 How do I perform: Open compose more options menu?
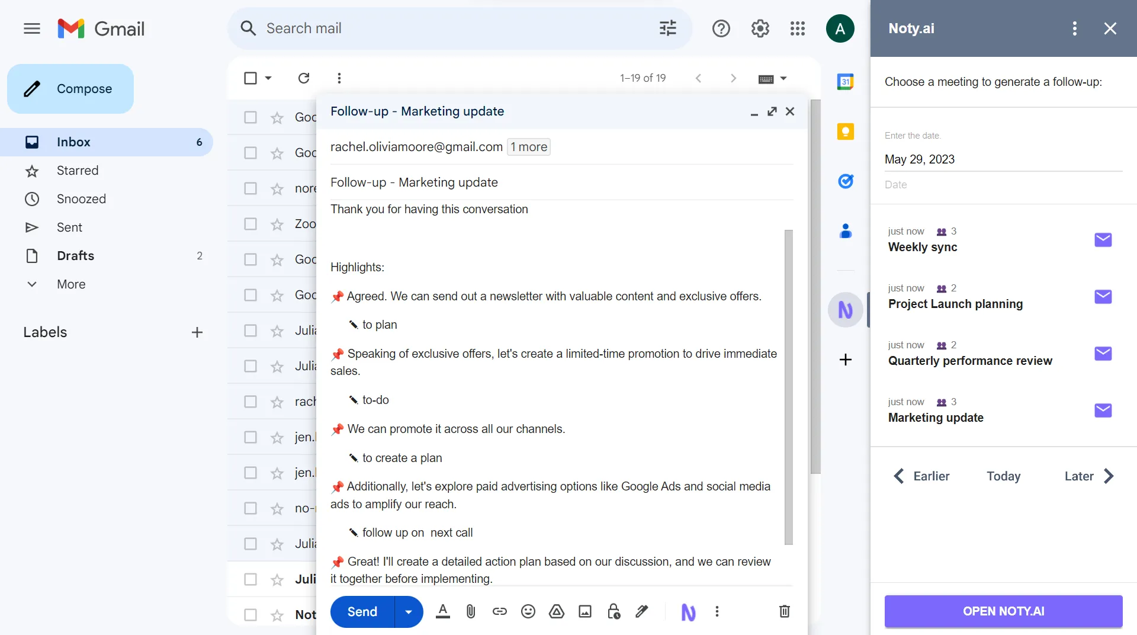tap(717, 611)
